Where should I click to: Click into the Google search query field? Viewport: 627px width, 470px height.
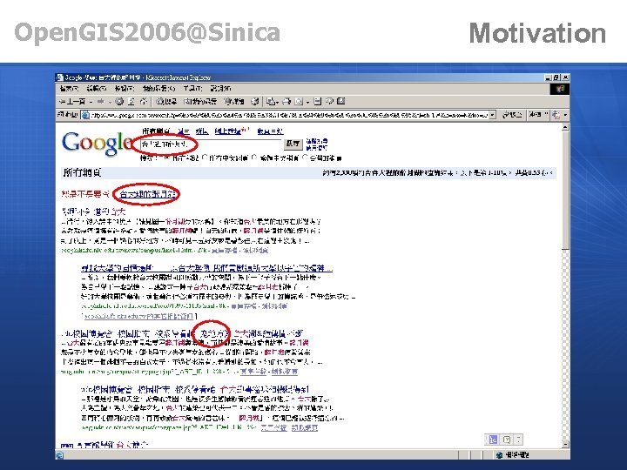click(211, 144)
